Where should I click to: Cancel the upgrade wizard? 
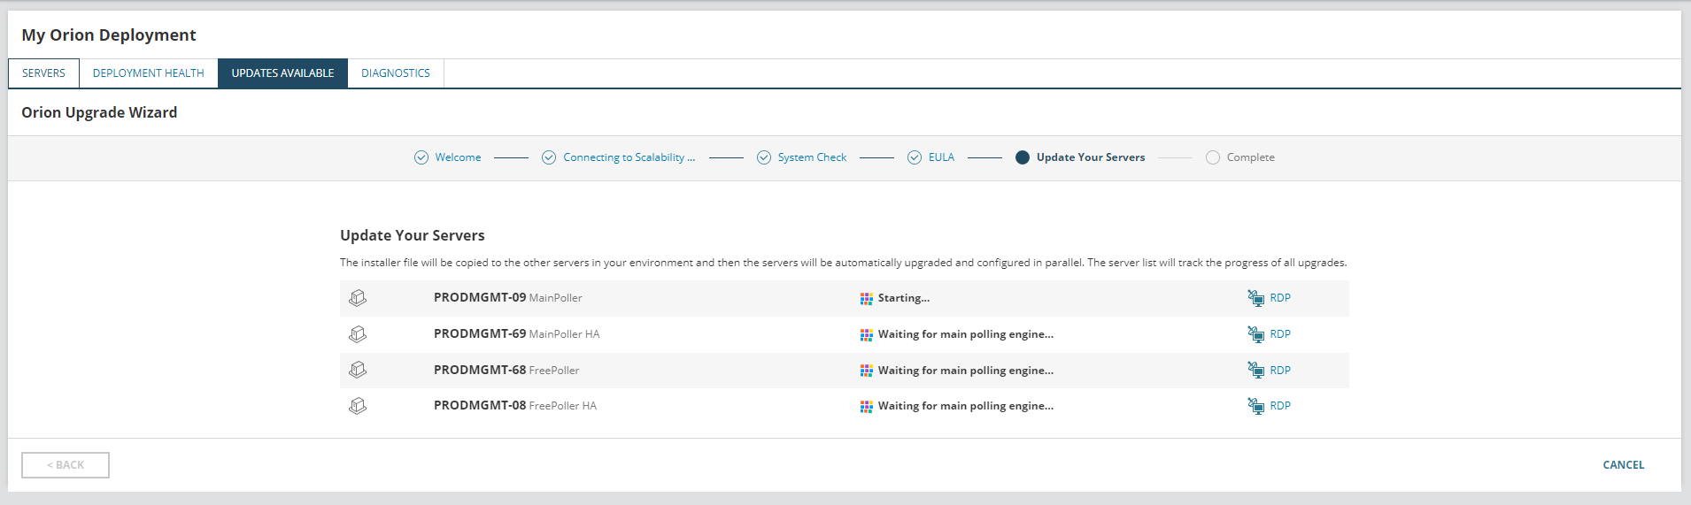(x=1624, y=465)
